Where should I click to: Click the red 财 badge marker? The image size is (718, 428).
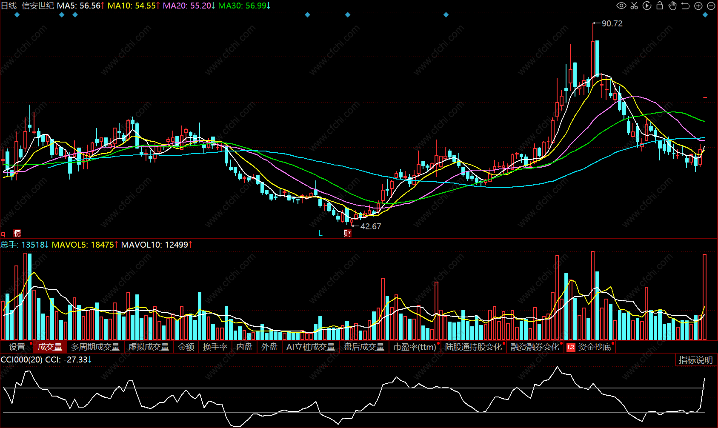[348, 233]
